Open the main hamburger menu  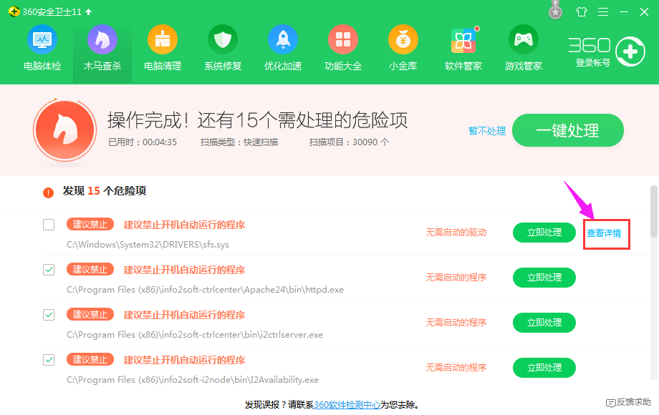pyautogui.click(x=603, y=11)
